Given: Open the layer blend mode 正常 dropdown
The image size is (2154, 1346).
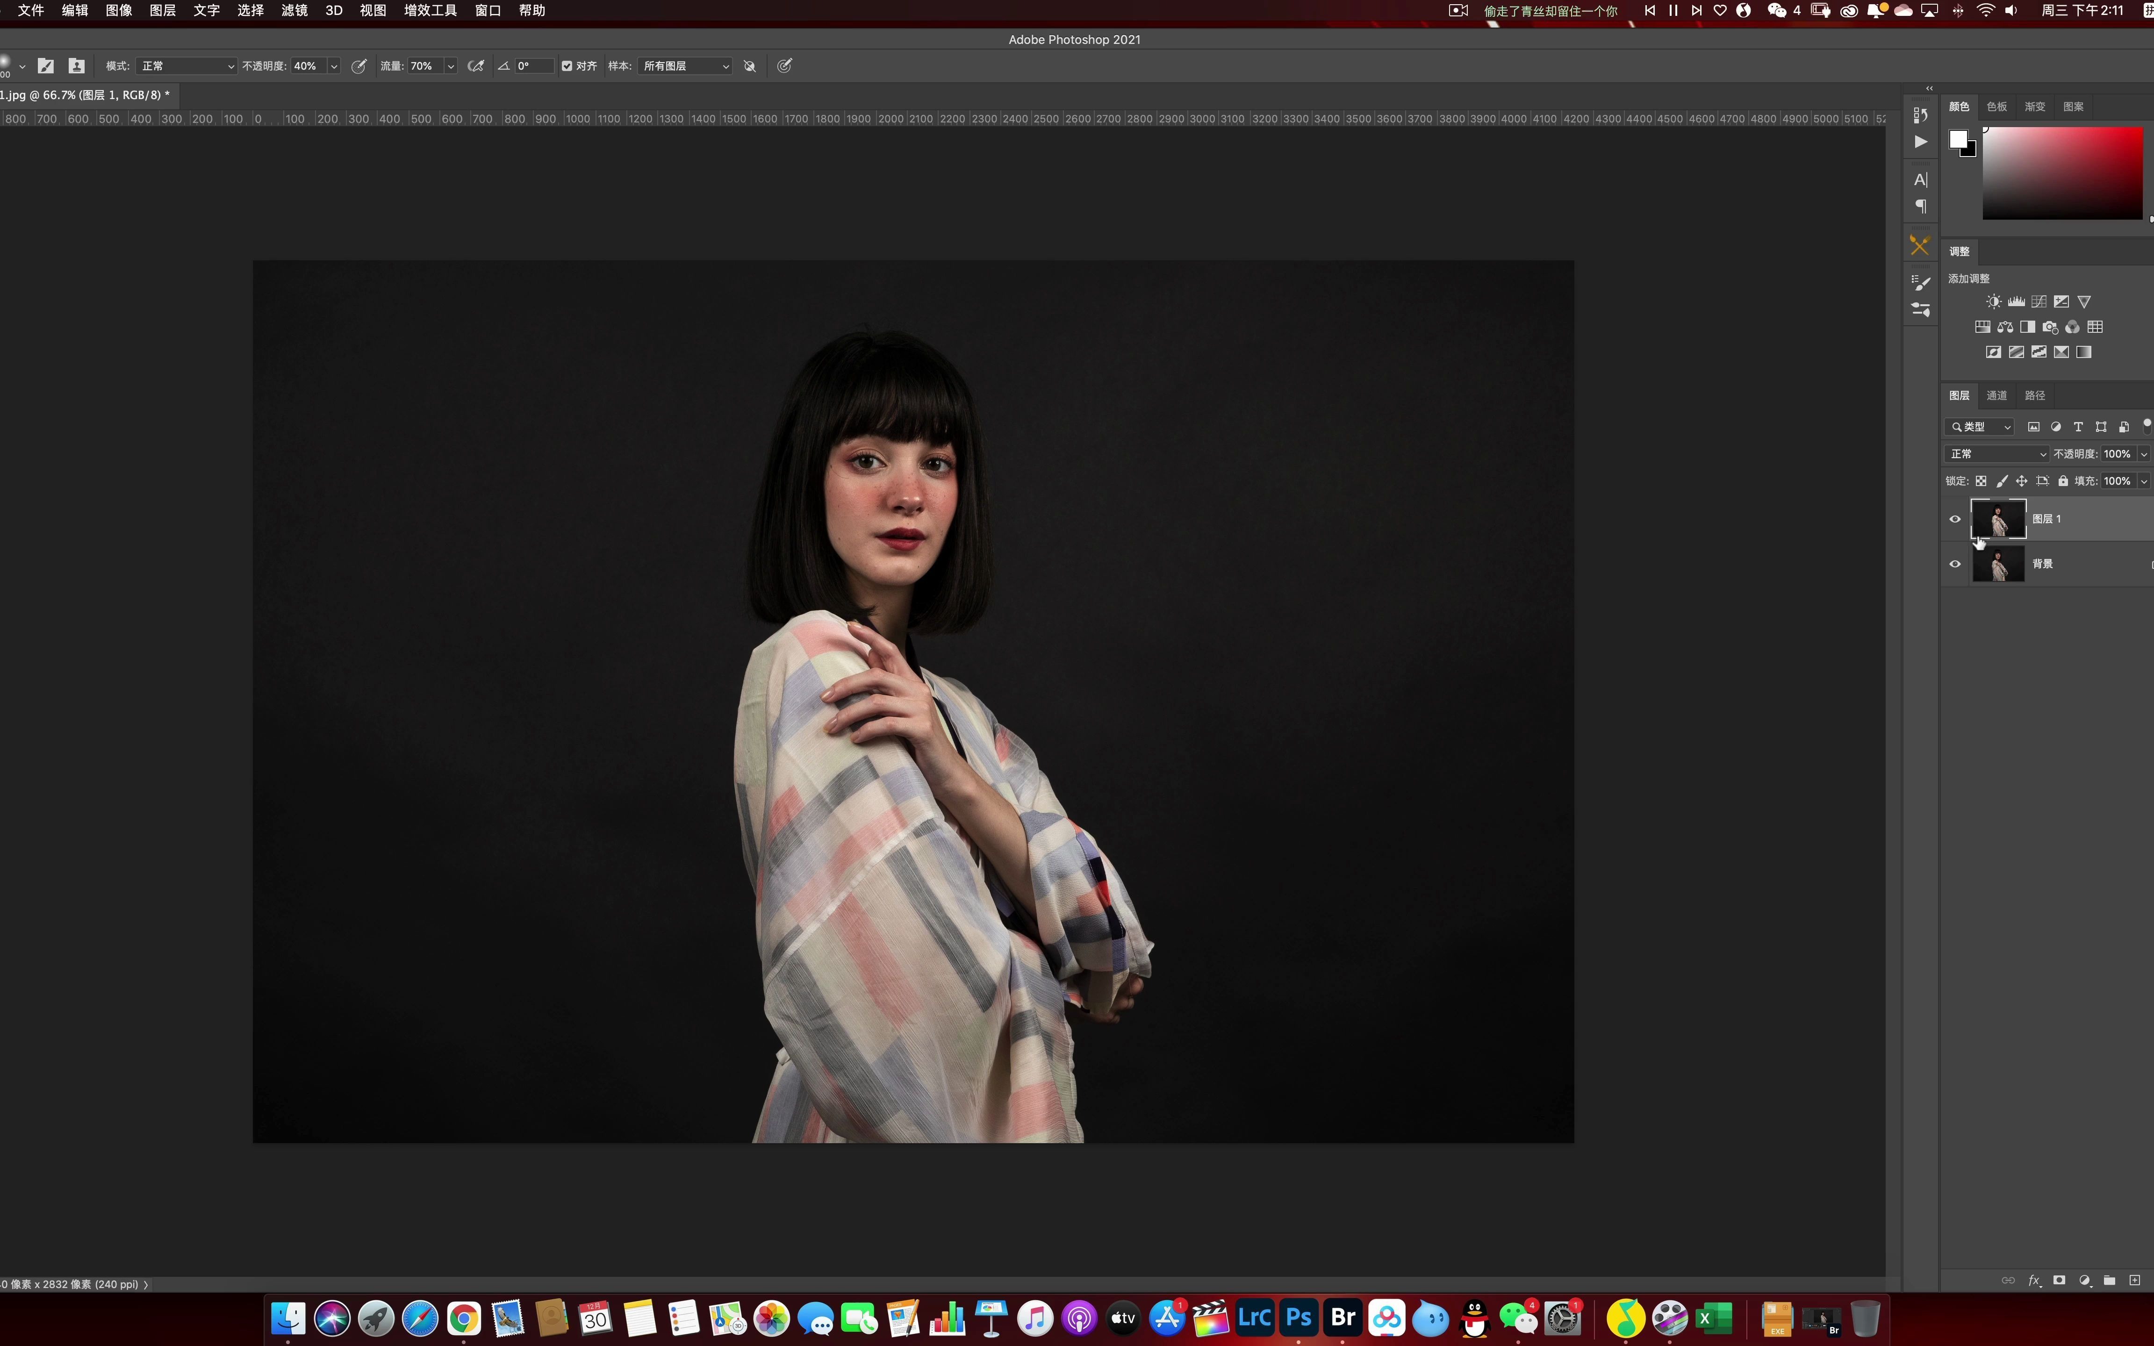Looking at the screenshot, I should [1996, 454].
